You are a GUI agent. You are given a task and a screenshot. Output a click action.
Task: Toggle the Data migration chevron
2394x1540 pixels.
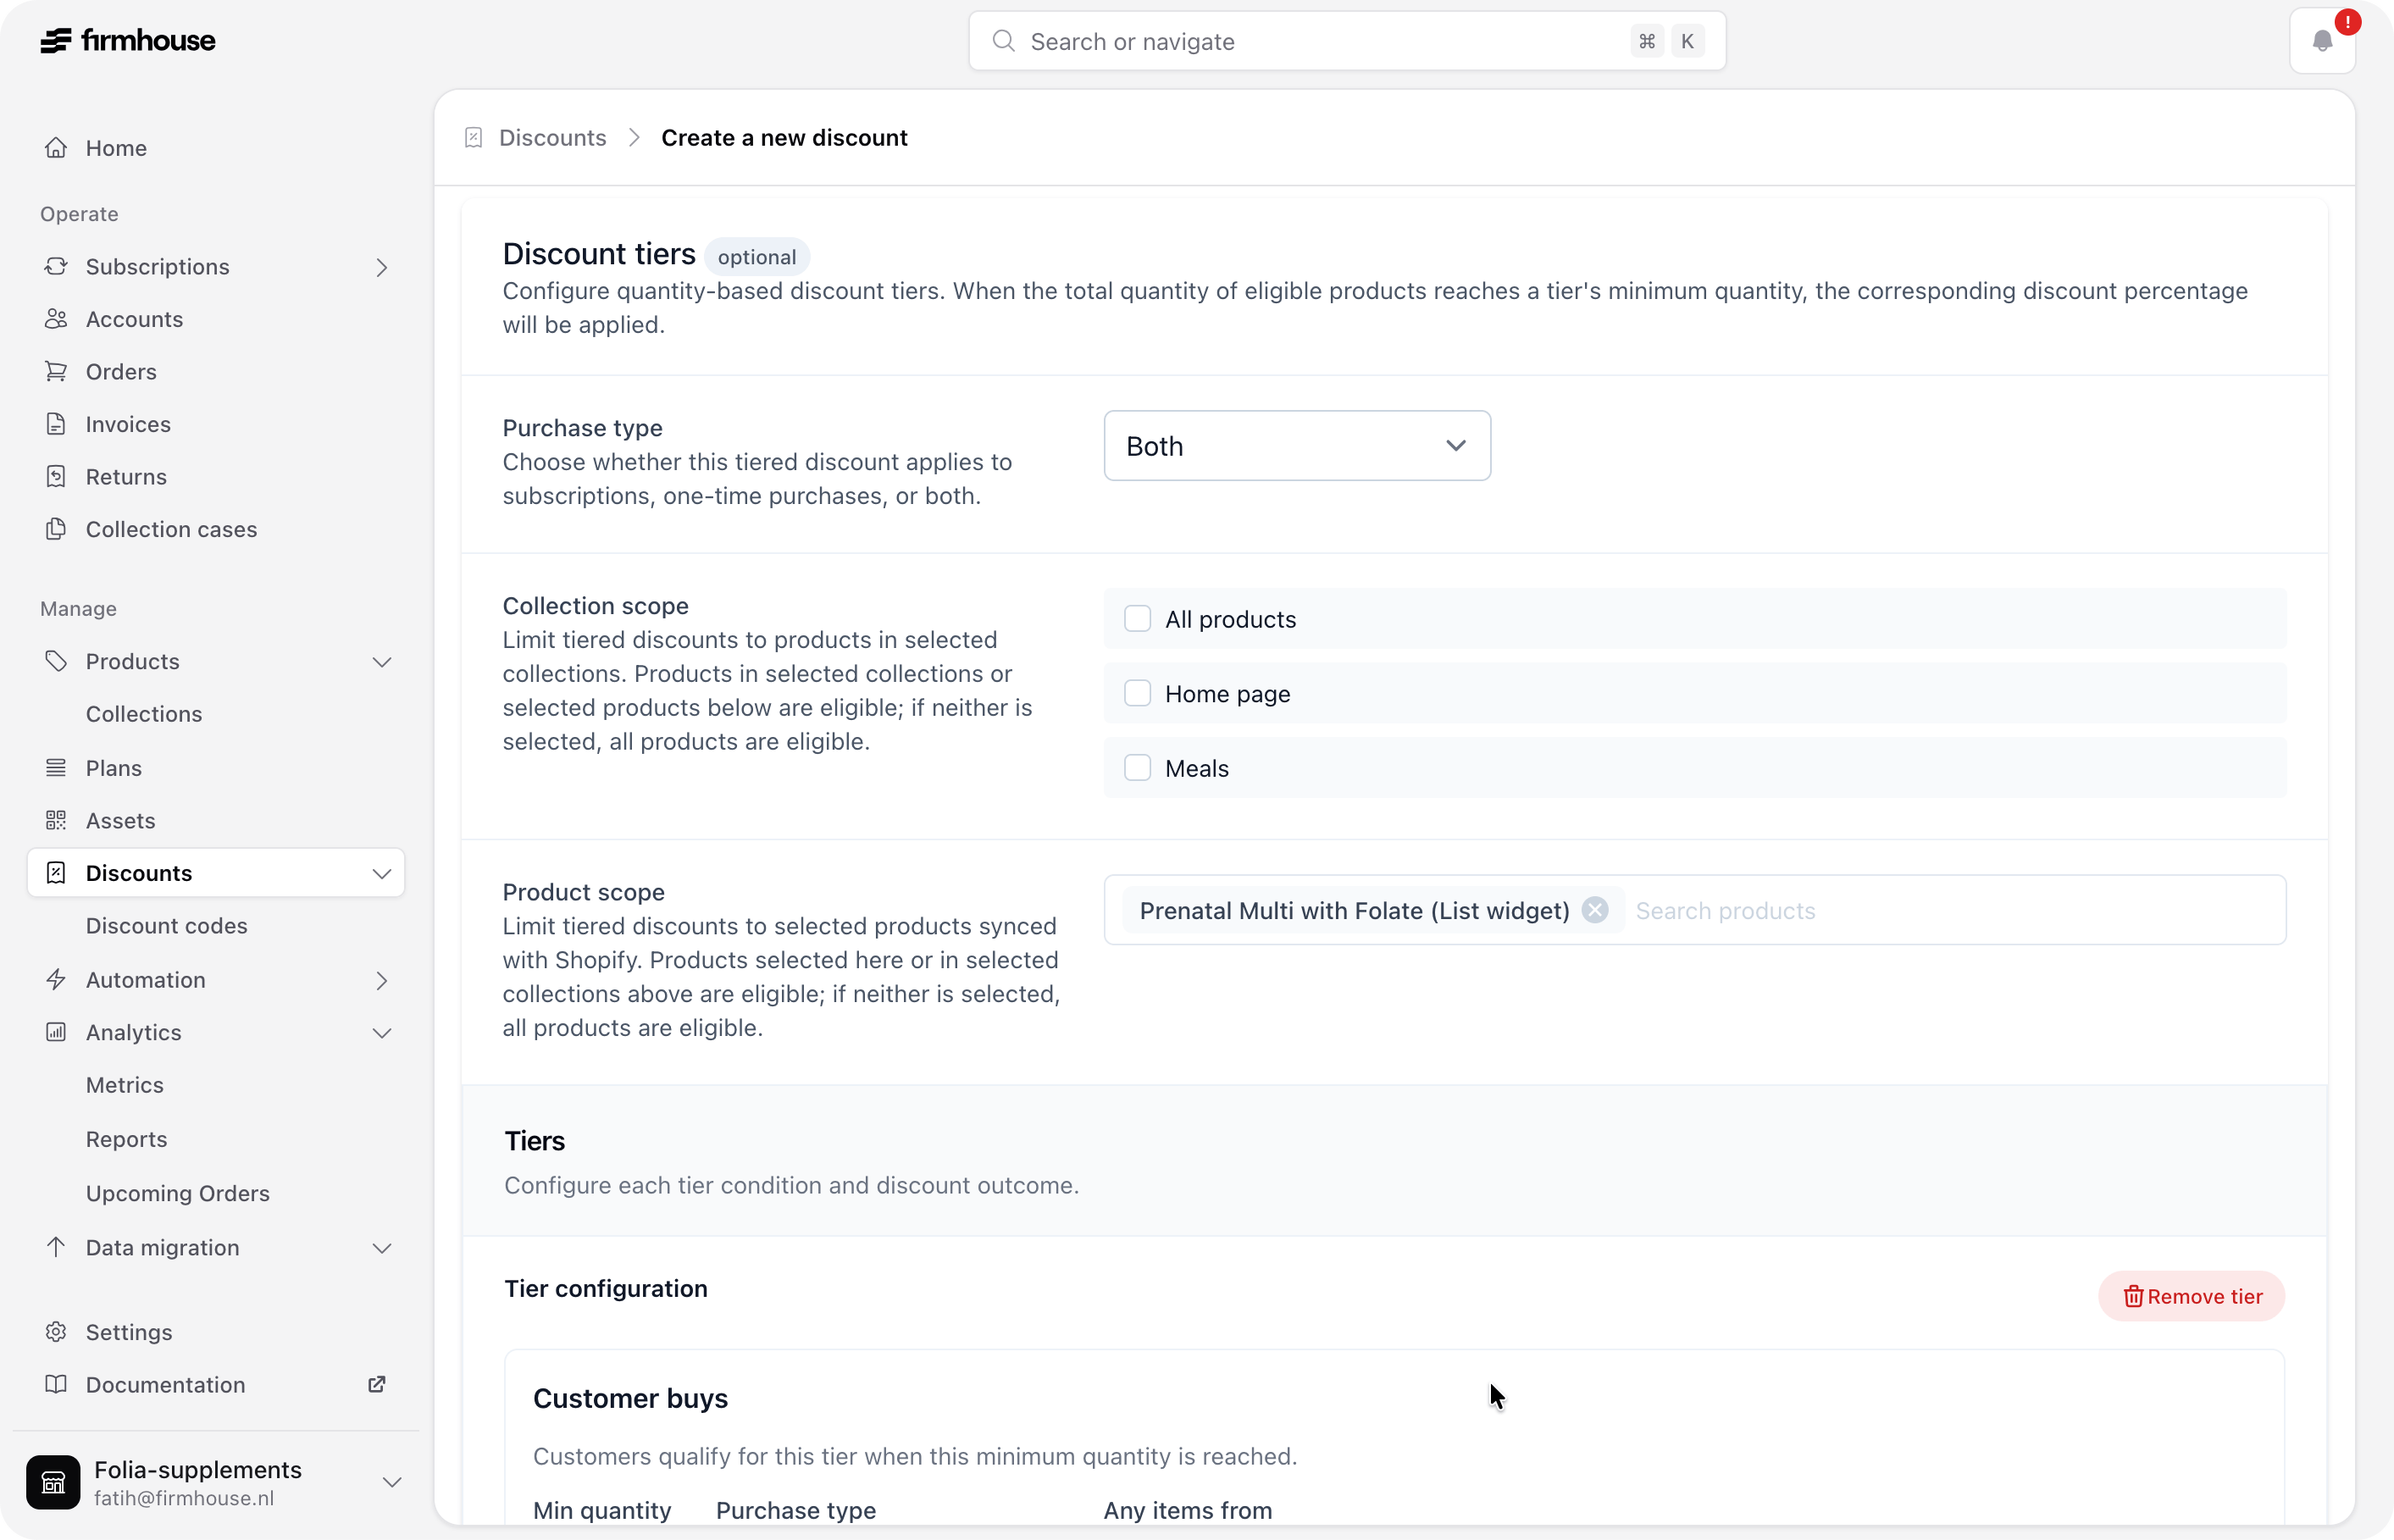point(382,1248)
